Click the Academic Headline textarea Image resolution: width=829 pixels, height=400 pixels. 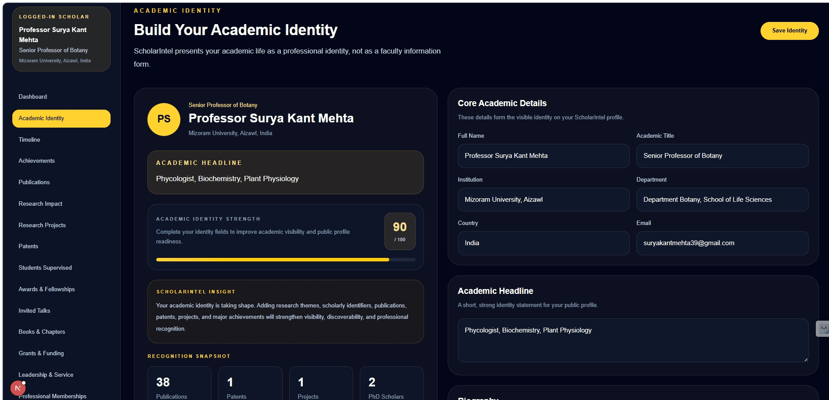[x=633, y=340]
